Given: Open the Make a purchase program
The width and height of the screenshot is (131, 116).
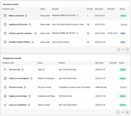Looking at the screenshot, I should (x=16, y=16).
